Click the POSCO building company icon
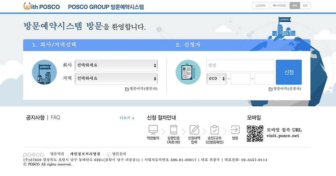 point(45,72)
